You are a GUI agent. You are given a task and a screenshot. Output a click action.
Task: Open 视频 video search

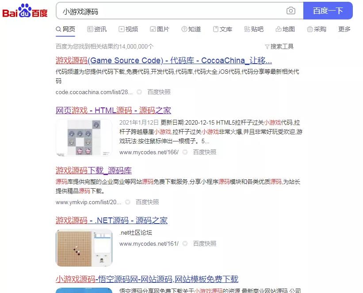click(128, 29)
